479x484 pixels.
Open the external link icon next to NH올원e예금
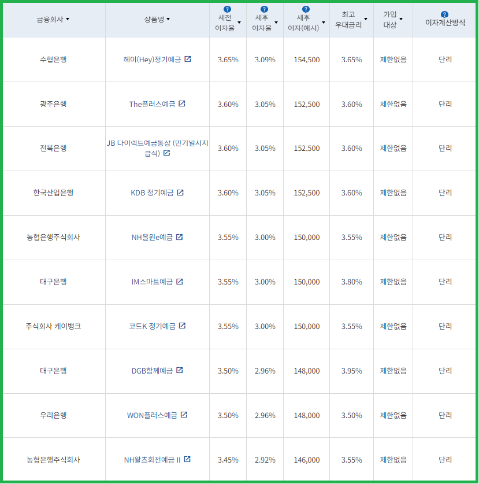(x=180, y=237)
